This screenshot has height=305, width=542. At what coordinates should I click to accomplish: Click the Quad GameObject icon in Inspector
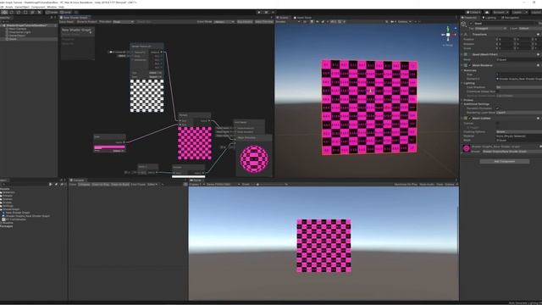464,25
